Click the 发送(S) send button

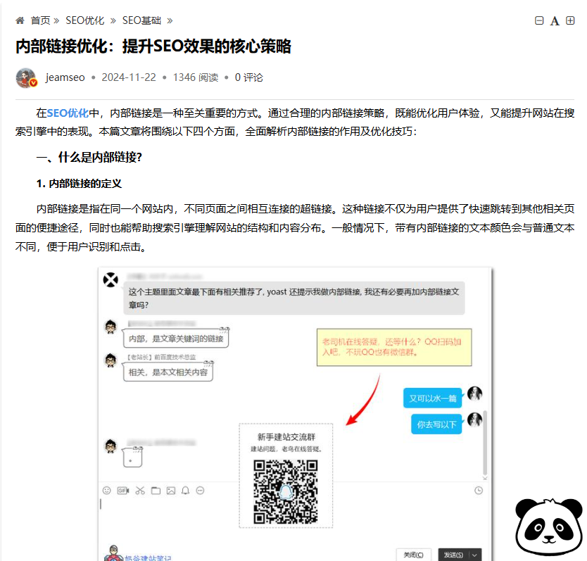[x=453, y=555]
